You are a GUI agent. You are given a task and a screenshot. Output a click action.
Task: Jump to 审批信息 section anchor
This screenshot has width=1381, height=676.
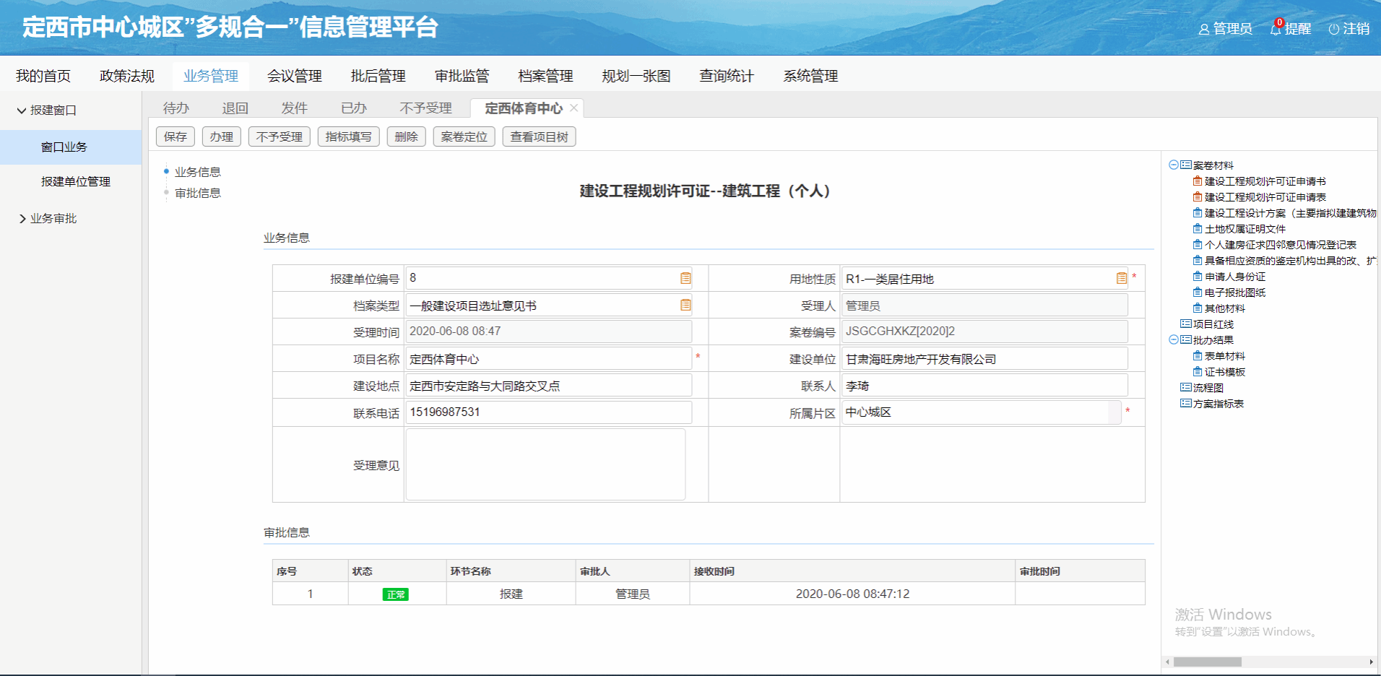198,193
